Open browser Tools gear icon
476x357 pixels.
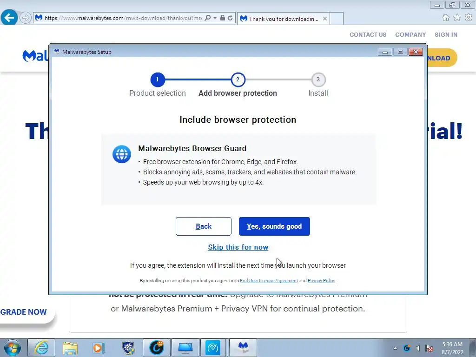(469, 18)
